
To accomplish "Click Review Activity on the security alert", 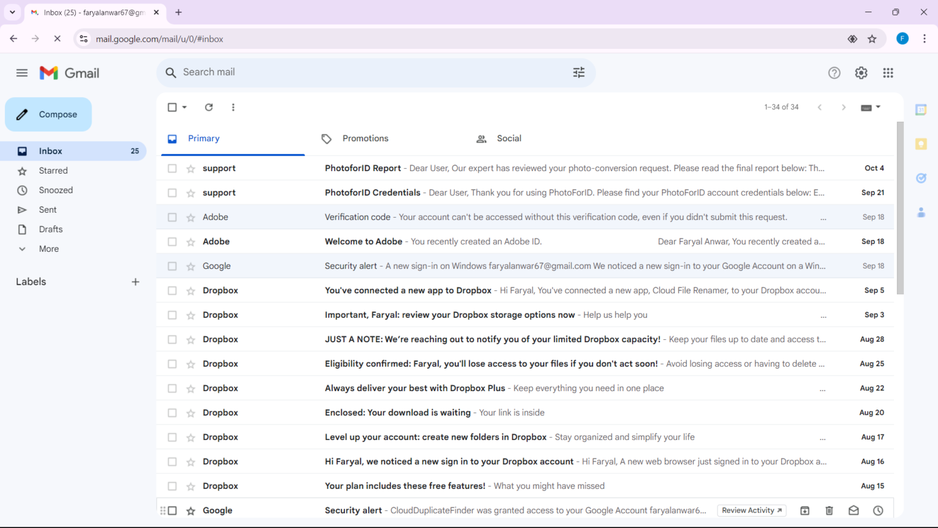I will point(751,510).
